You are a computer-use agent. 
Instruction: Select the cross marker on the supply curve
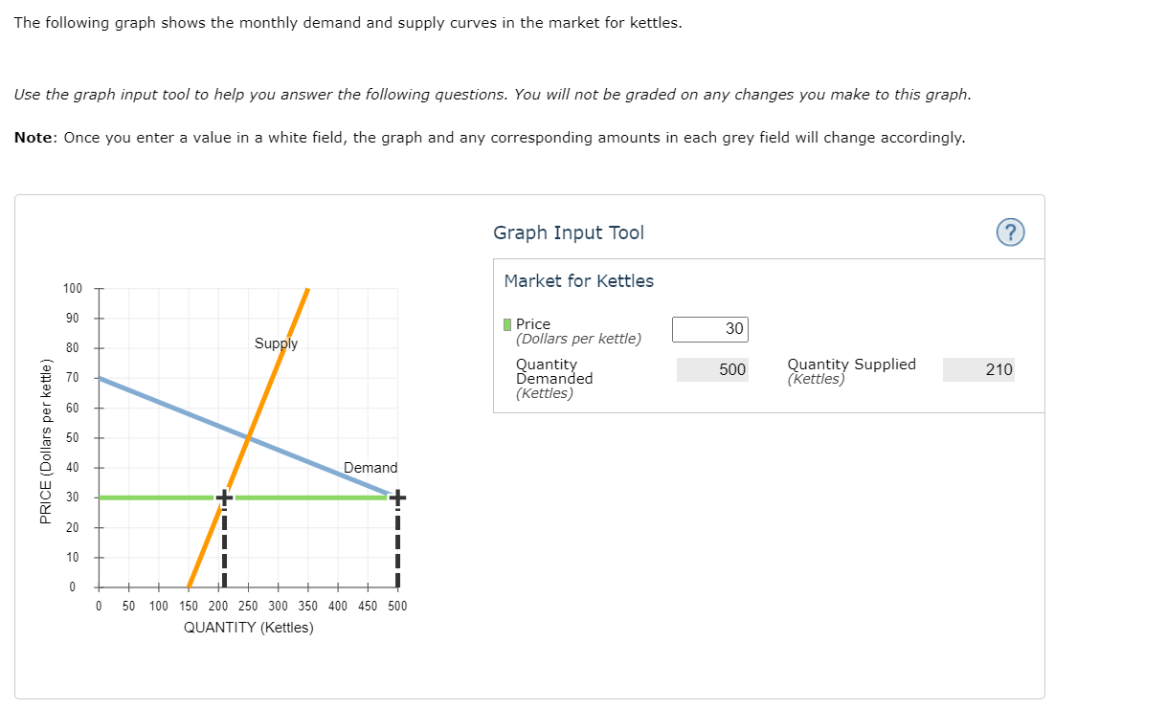[223, 497]
